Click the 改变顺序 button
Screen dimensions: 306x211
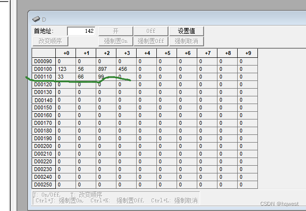[51, 41]
